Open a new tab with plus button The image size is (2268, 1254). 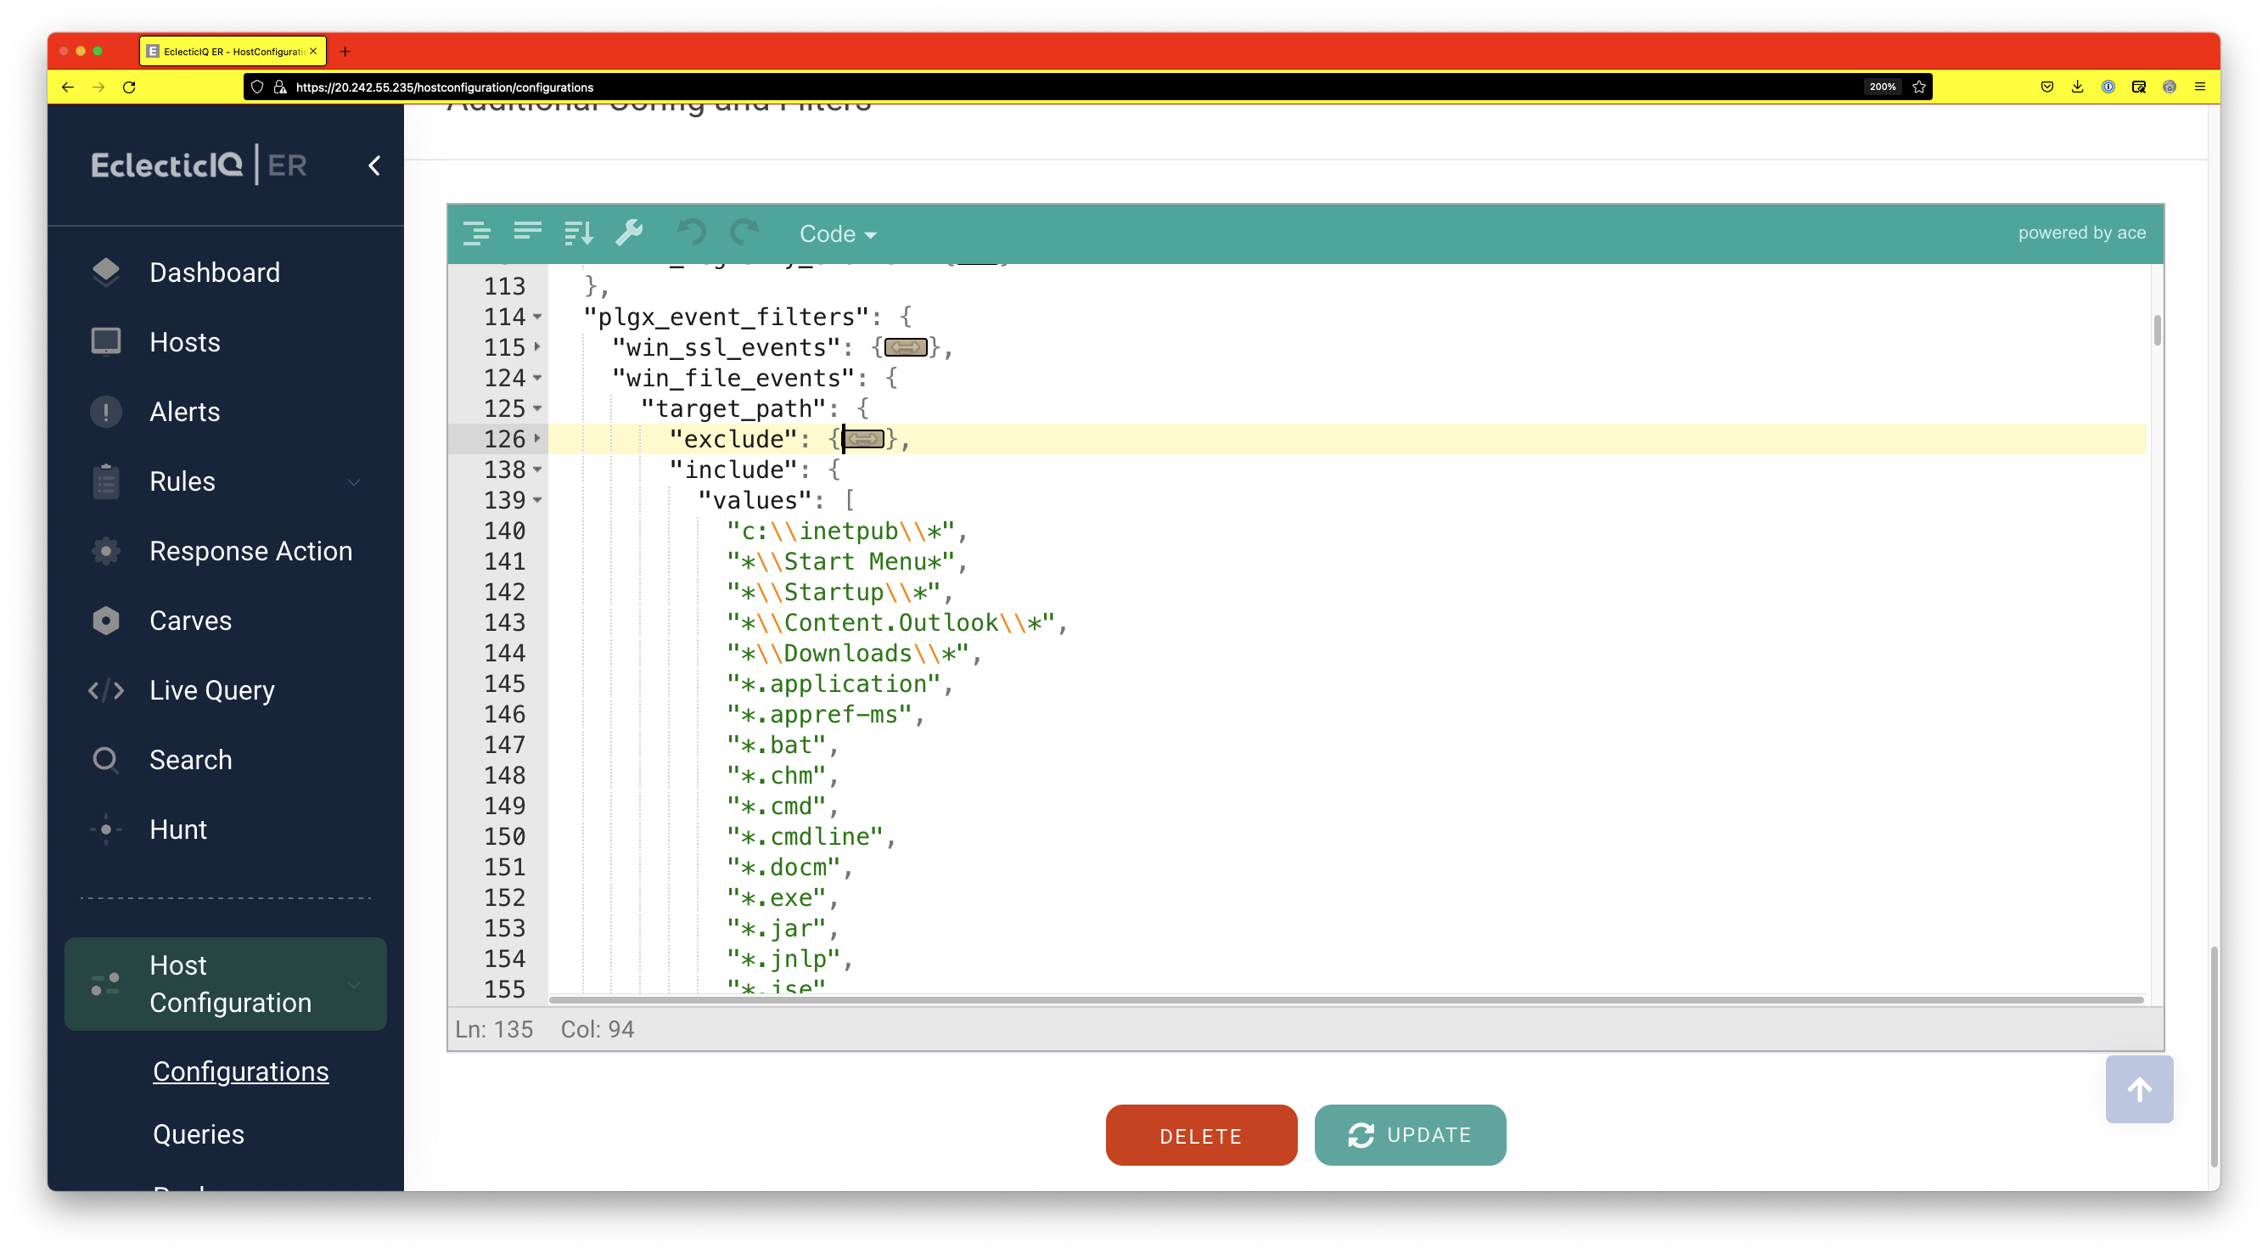click(345, 52)
